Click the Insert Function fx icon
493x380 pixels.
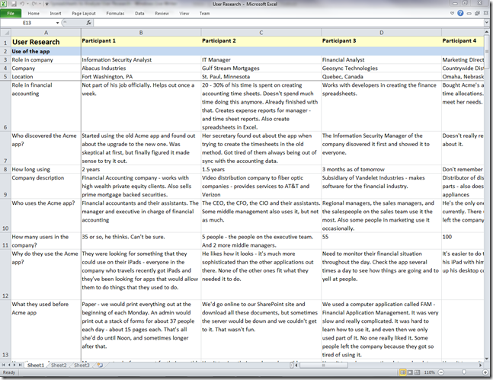click(x=88, y=23)
